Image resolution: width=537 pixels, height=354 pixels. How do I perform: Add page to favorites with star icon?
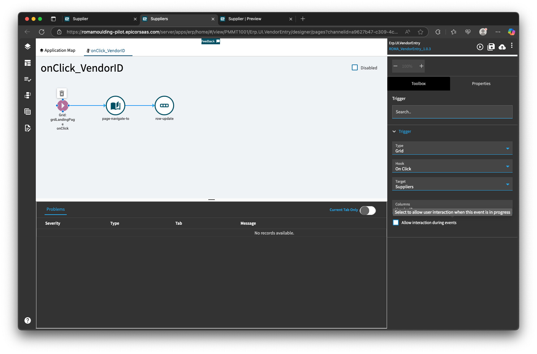click(420, 32)
